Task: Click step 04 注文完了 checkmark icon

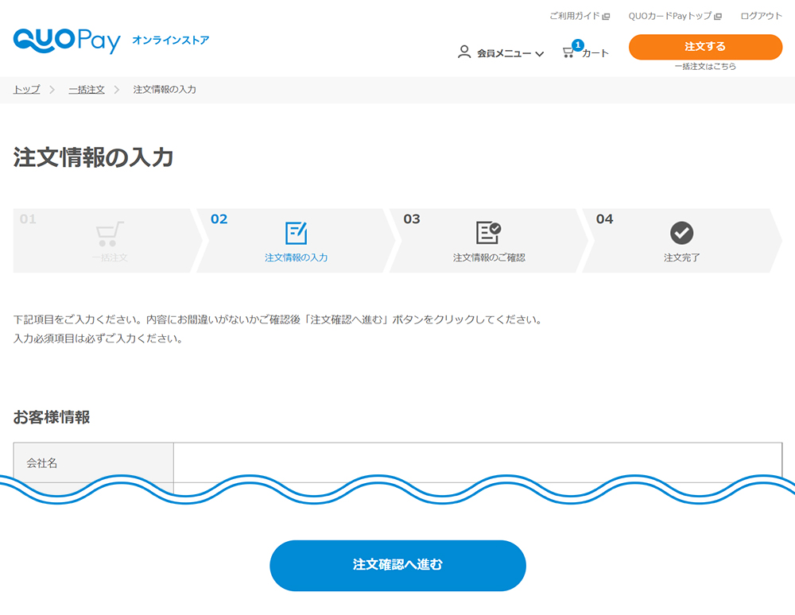Action: click(681, 233)
